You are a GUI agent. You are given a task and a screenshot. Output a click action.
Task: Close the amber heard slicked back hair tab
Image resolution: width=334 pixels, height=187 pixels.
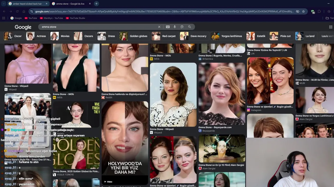pos(47,4)
